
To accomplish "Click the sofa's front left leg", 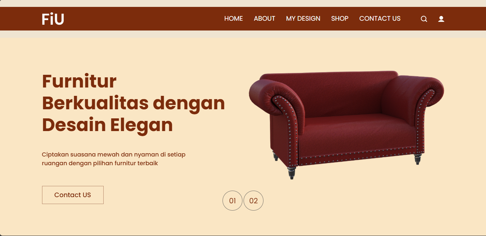I will coord(292,173).
